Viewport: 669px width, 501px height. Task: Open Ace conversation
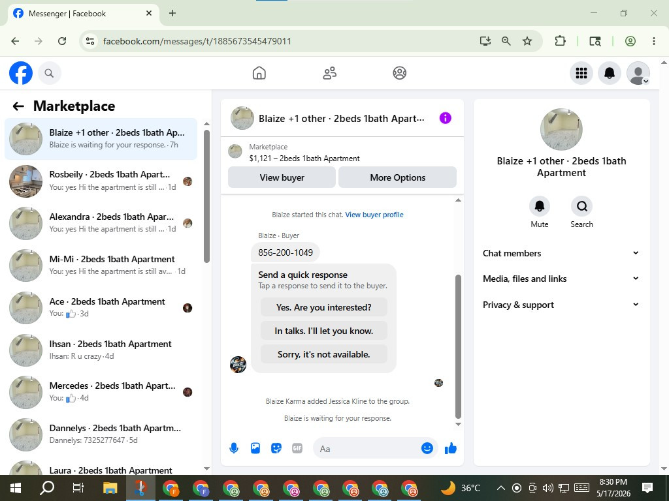[101, 308]
